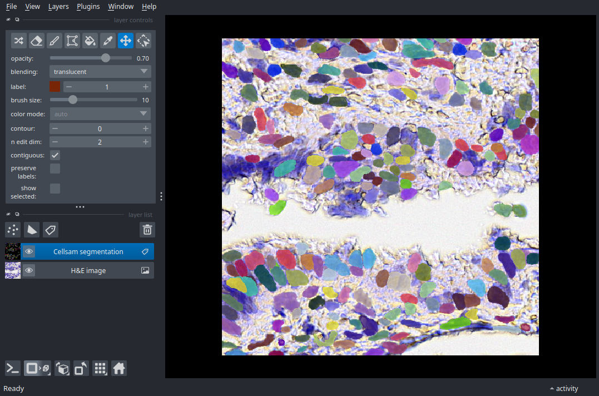Hide the Cellsam segmentation layer
The height and width of the screenshot is (396, 599).
pos(29,252)
